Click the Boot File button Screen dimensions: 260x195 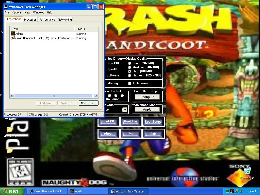coord(131,122)
